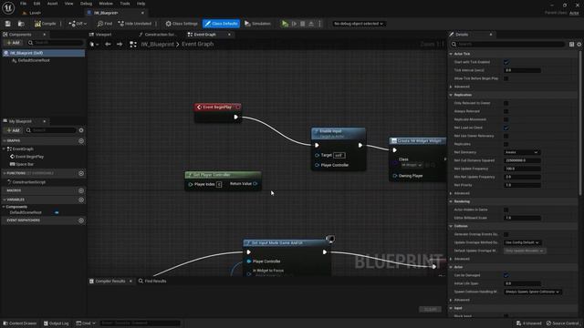Select DefaultSceneRoot in the Components tree

34,60
